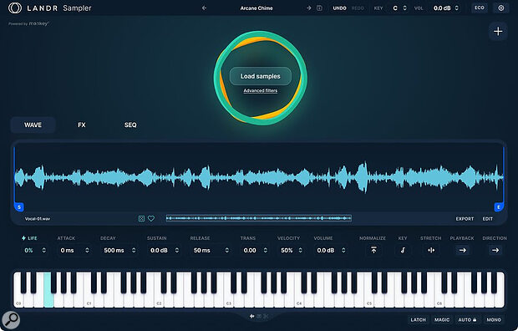The width and height of the screenshot is (518, 331).
Task: Click the waveform end marker E
Action: [x=499, y=207]
